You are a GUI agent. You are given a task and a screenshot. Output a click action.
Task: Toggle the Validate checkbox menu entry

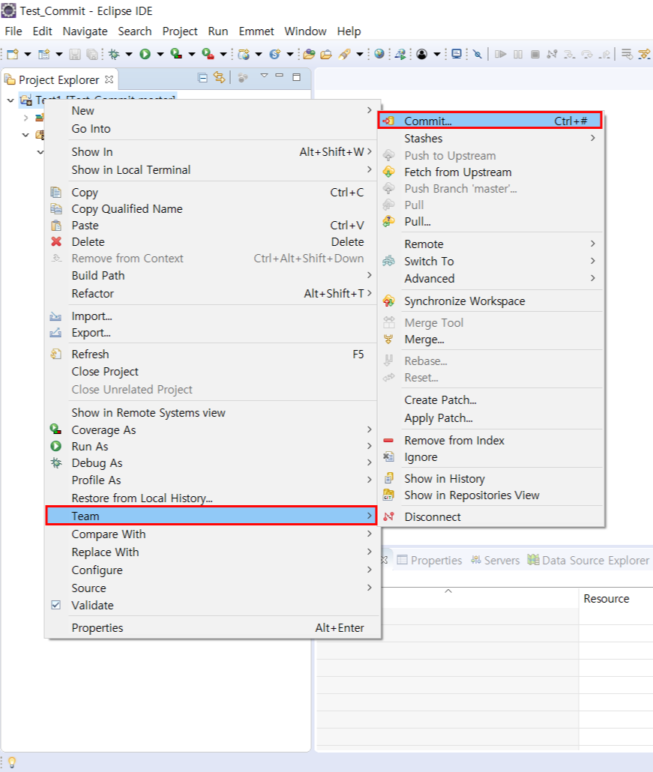click(56, 605)
